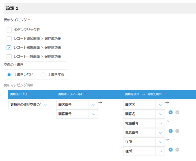196x161 pixels.
Task: Add a mapping row after 住所
Action: (x=171, y=150)
